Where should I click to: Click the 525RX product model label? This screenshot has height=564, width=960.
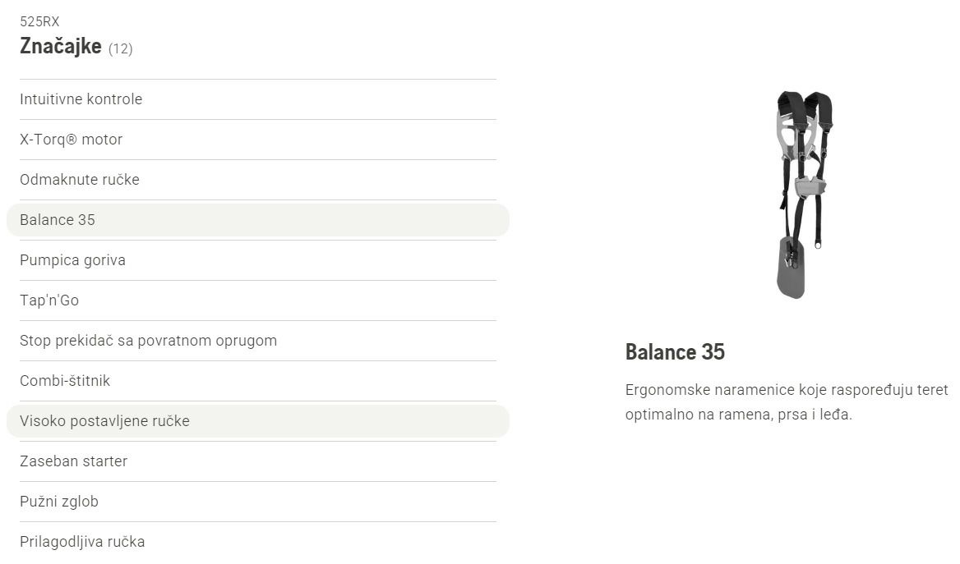39,22
